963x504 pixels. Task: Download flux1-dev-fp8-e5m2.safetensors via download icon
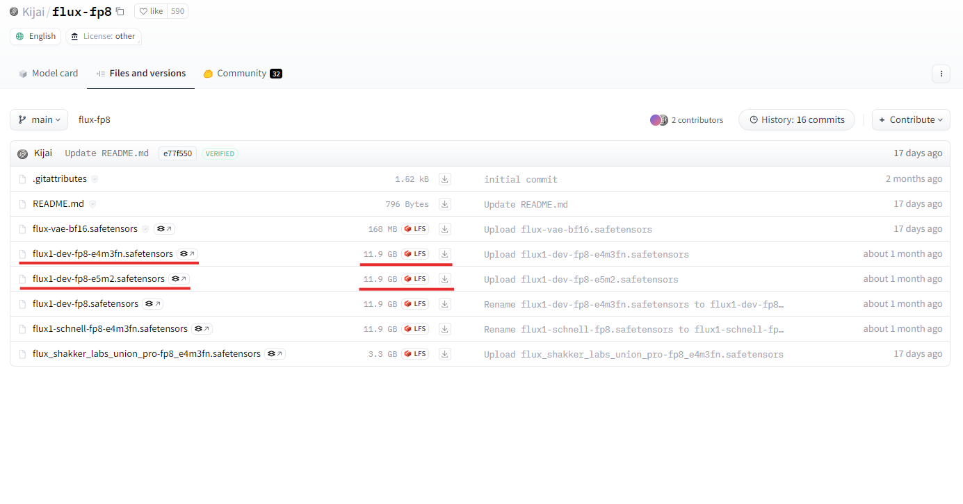445,279
